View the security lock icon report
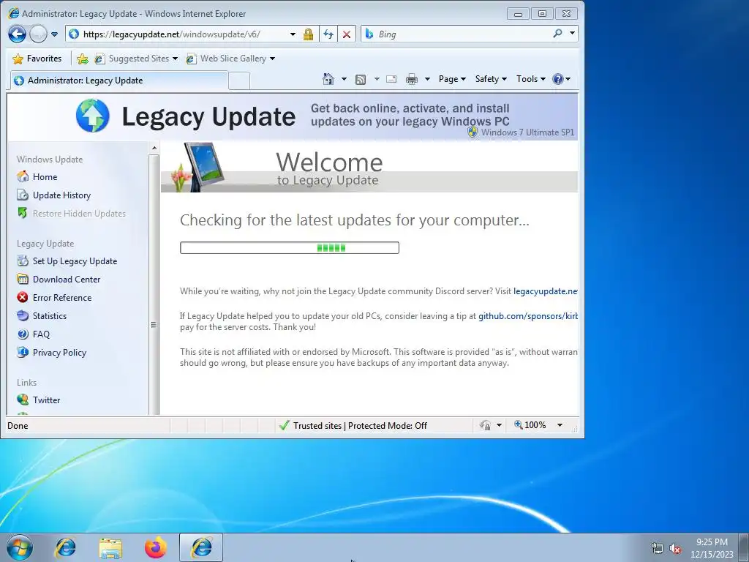This screenshot has width=749, height=562. [x=308, y=34]
